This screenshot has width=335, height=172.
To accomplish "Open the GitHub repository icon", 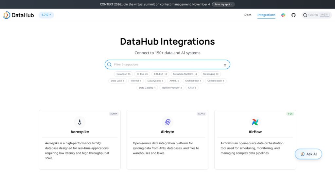I will (x=293, y=15).
